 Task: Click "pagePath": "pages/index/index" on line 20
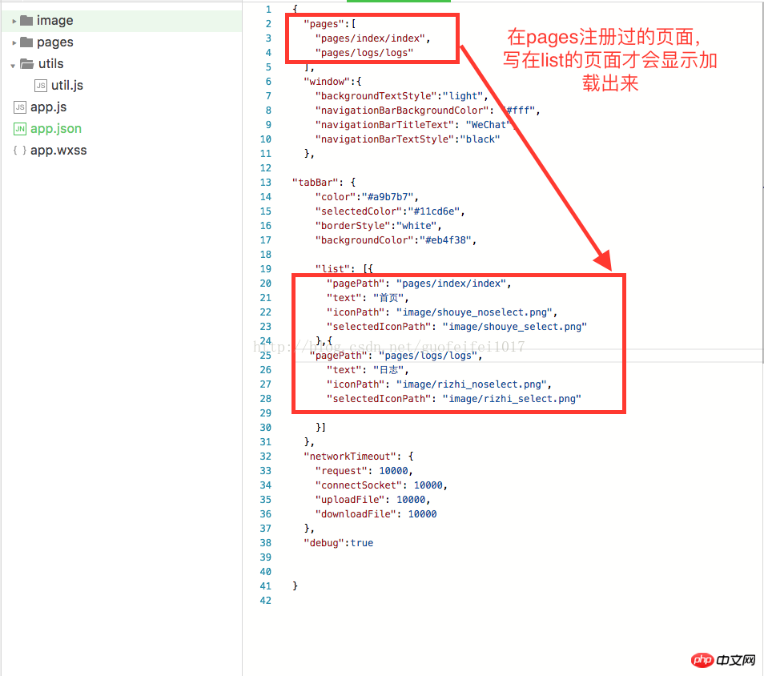[x=419, y=284]
